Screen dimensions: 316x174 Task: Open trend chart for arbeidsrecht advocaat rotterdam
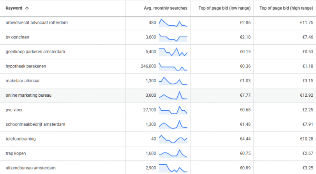[173, 23]
